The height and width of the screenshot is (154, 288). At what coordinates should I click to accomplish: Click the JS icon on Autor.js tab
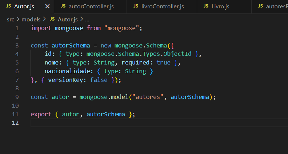tap(8, 7)
